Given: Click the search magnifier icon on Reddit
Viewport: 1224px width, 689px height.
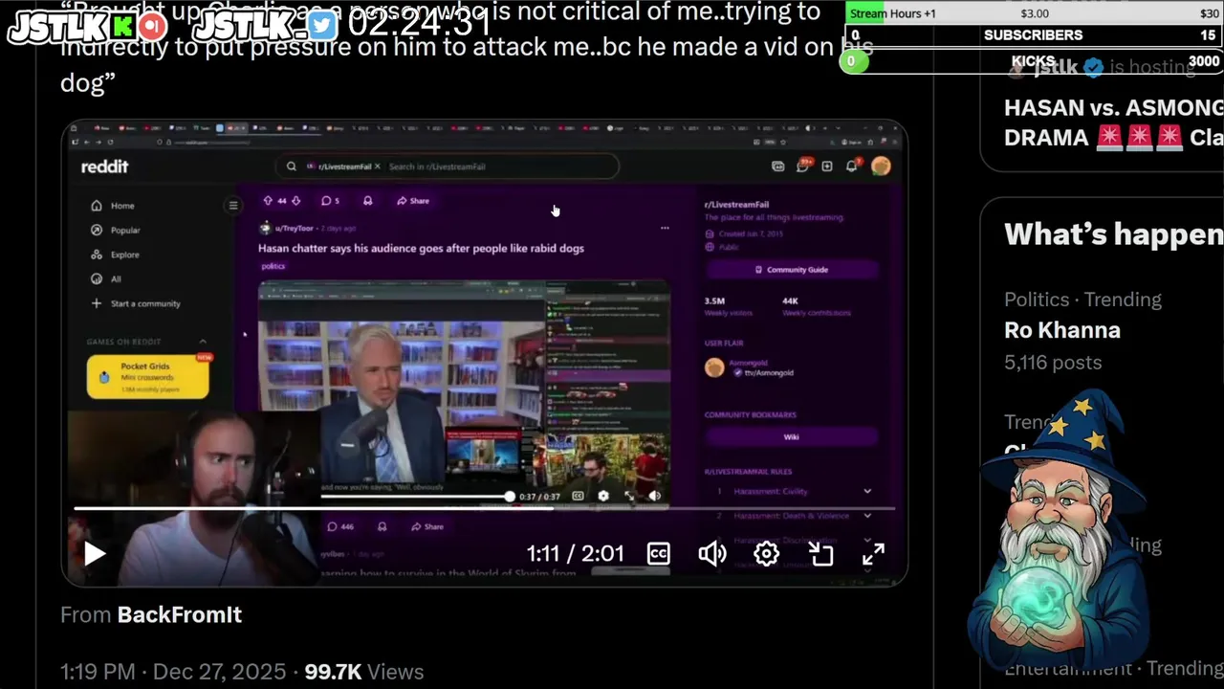Looking at the screenshot, I should pos(292,167).
